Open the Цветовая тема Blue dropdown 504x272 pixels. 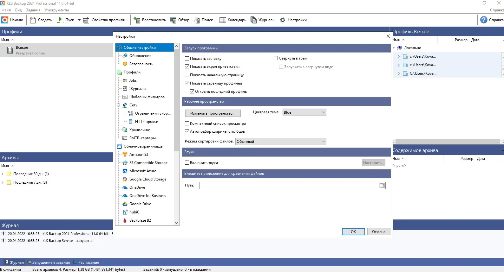click(304, 112)
